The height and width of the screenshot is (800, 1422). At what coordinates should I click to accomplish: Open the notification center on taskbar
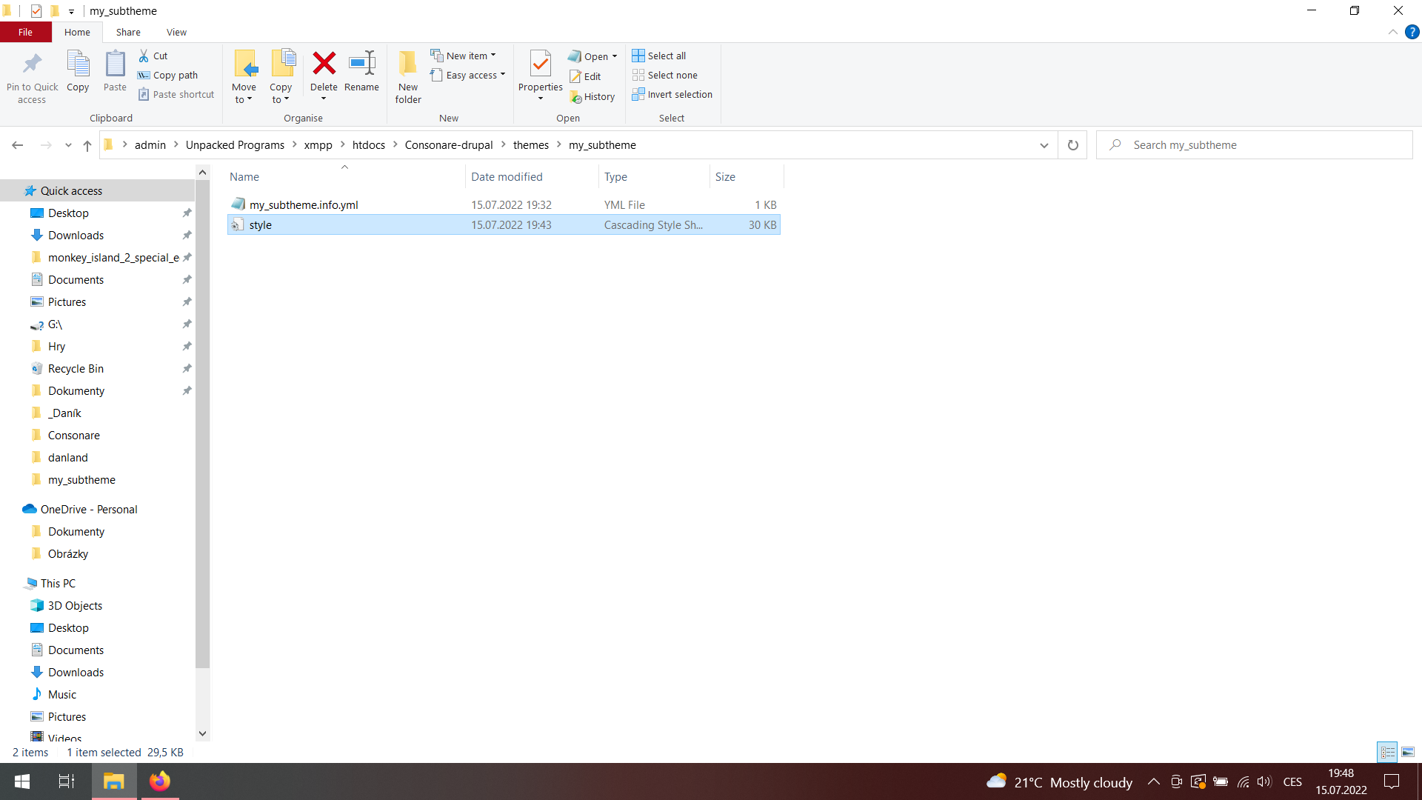1392,781
